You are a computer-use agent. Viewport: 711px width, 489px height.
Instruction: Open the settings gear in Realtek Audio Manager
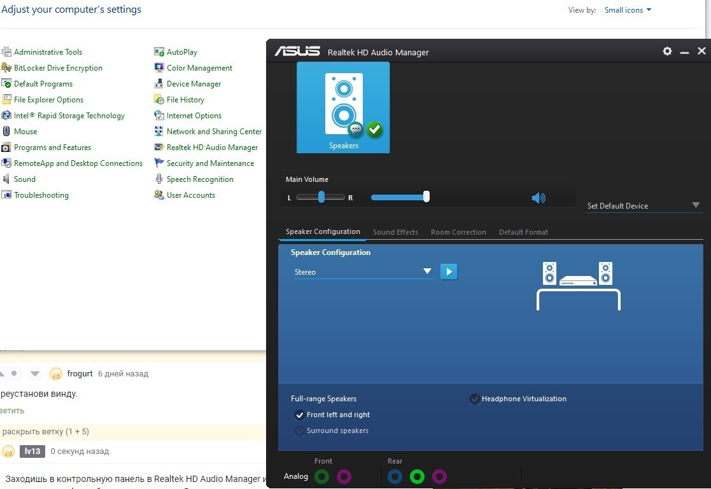coord(667,52)
